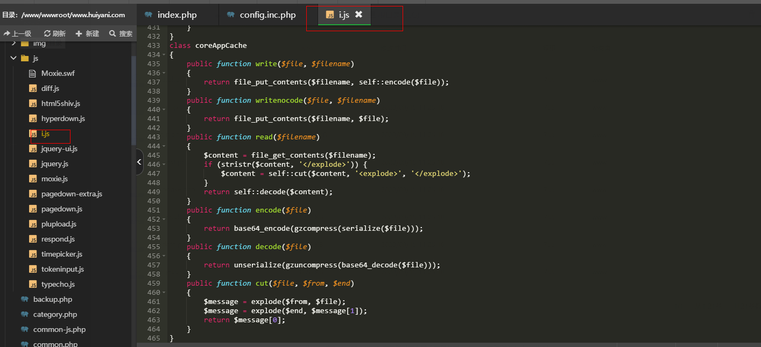Open category.php from file tree

pyautogui.click(x=55, y=314)
